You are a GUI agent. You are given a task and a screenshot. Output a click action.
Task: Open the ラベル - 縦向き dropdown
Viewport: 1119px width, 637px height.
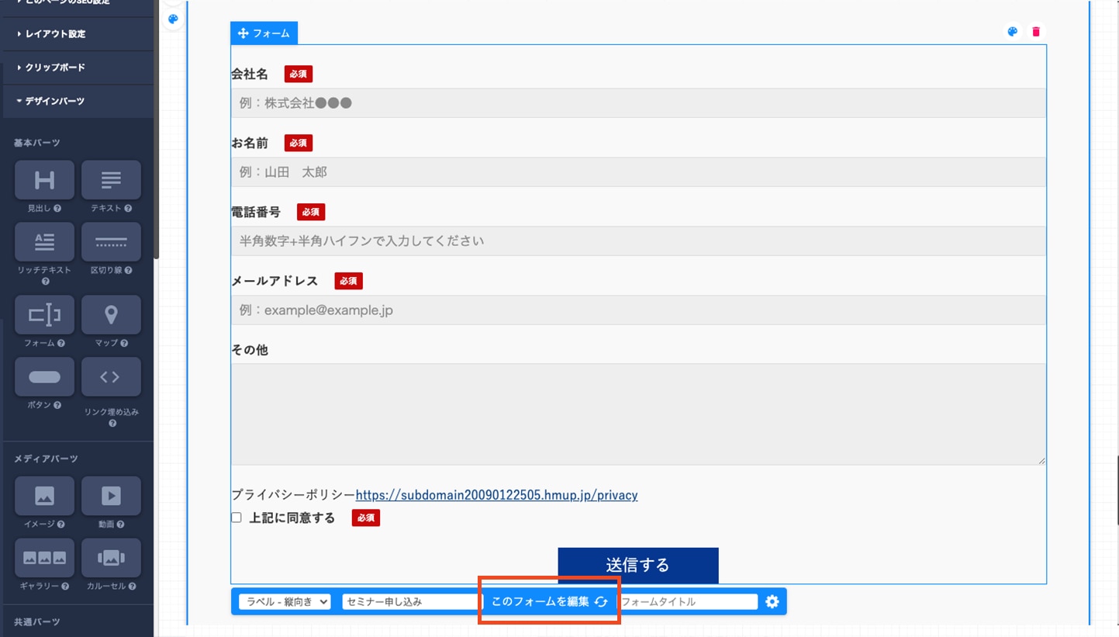[x=285, y=601]
